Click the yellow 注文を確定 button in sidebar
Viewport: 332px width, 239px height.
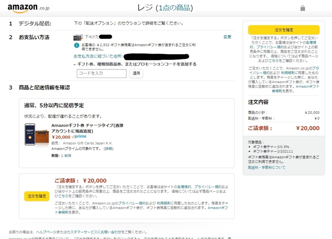pos(284,30)
